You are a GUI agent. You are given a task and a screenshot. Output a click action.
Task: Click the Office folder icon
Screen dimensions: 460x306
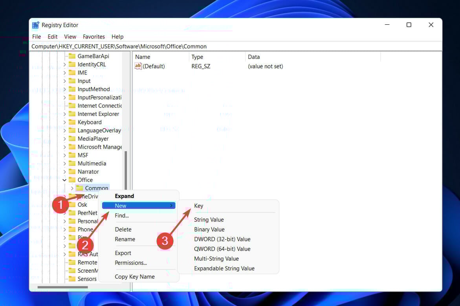72,180
